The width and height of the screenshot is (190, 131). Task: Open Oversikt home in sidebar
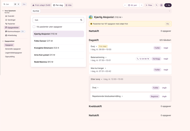[x=10, y=16]
